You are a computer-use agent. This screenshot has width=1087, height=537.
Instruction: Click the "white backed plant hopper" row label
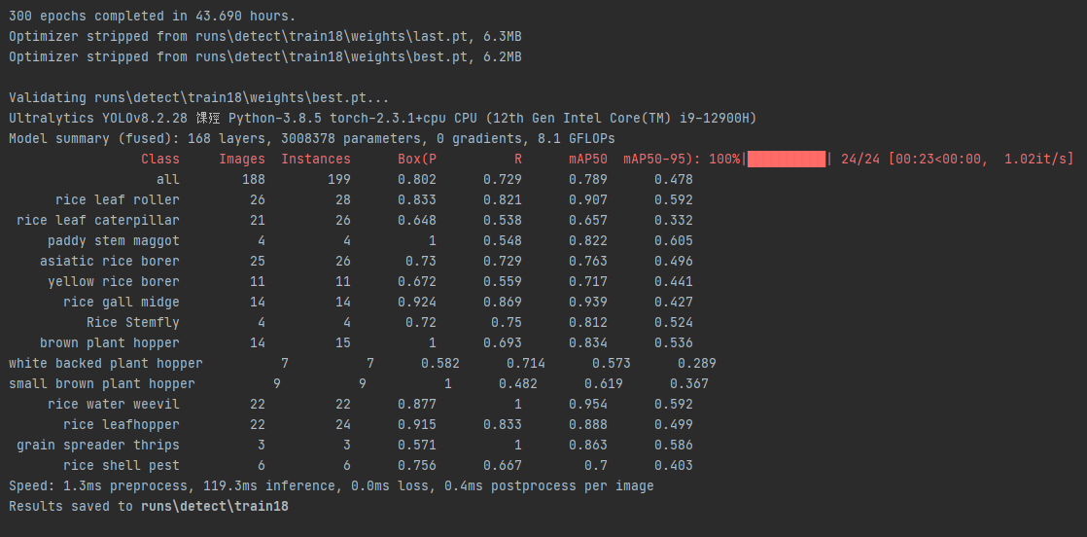(106, 363)
